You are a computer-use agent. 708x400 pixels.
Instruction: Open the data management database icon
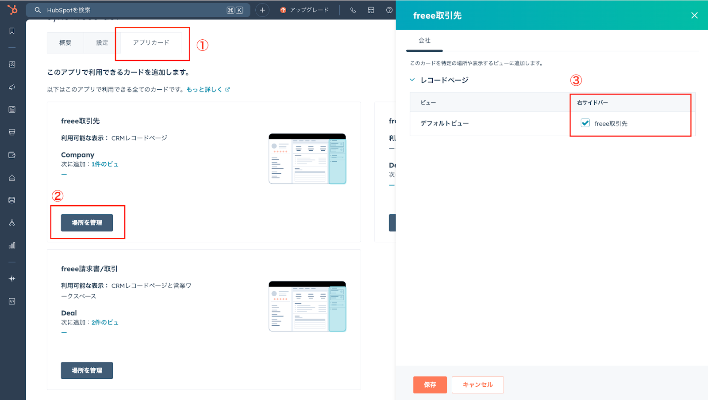tap(12, 200)
